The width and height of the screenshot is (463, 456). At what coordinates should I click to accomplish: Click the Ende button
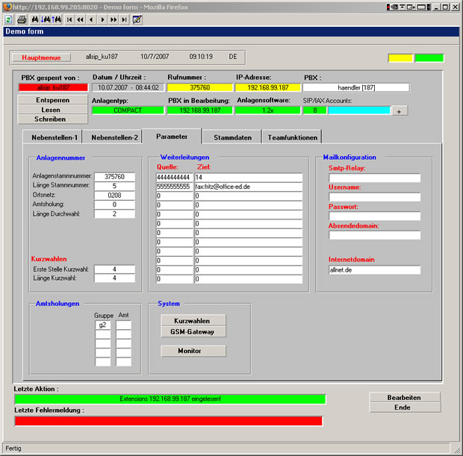[x=405, y=407]
